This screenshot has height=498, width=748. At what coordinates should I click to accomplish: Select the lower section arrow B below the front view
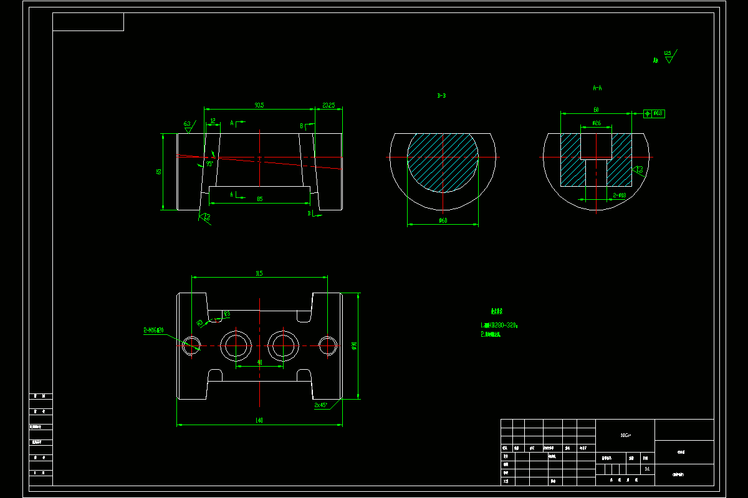(314, 214)
